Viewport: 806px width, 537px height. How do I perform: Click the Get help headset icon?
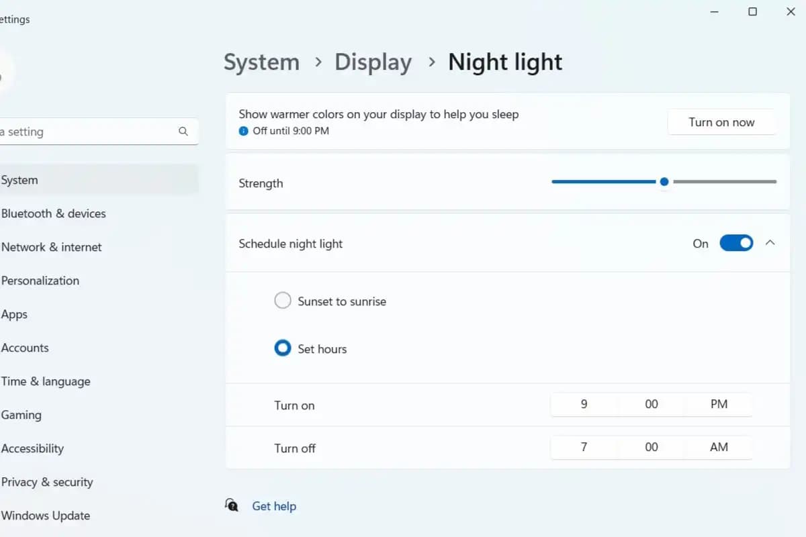click(x=232, y=505)
